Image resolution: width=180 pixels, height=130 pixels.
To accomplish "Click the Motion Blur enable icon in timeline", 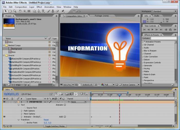I will [x=76, y=94].
